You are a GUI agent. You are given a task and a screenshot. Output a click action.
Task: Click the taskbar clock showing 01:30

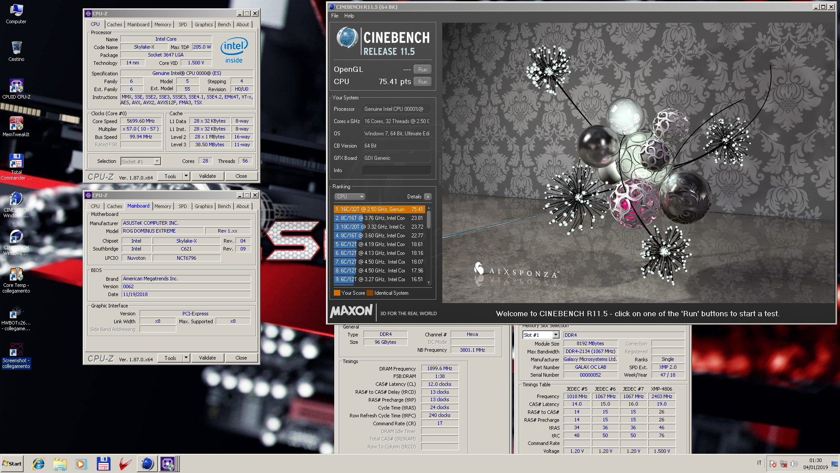(x=815, y=464)
